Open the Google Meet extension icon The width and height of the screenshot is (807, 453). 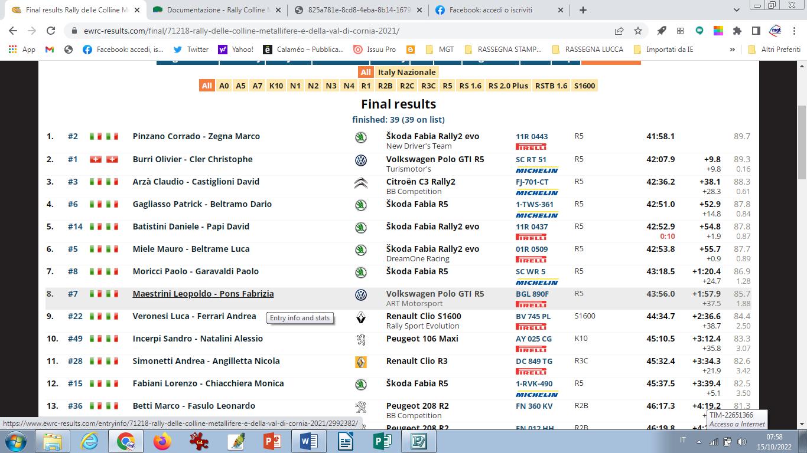[x=699, y=31]
